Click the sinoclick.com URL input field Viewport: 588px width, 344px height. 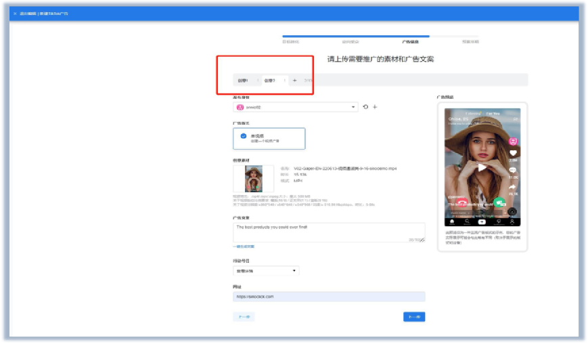[x=329, y=297]
